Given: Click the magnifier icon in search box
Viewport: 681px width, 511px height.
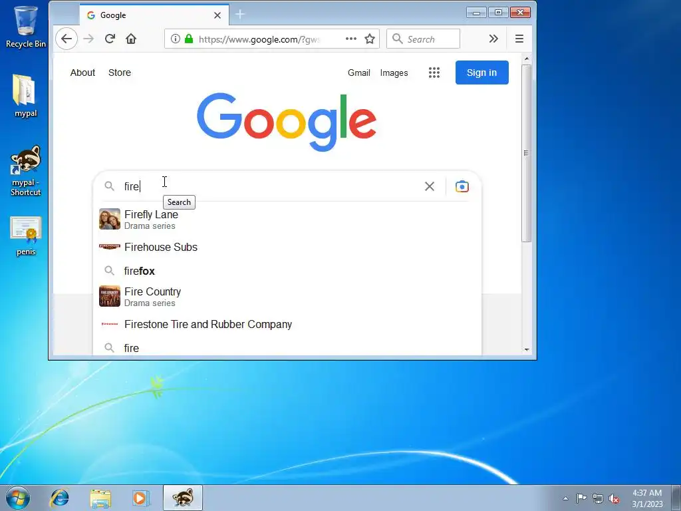Looking at the screenshot, I should coord(110,186).
